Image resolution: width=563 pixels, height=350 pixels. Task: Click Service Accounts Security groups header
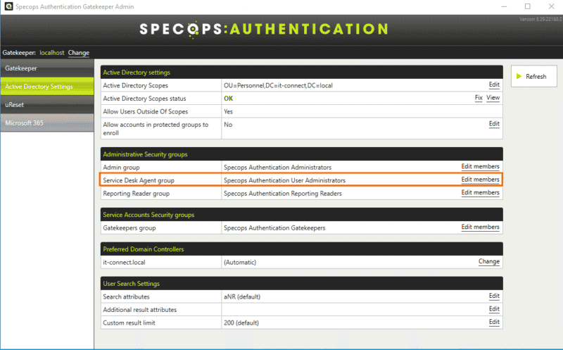[302, 215]
